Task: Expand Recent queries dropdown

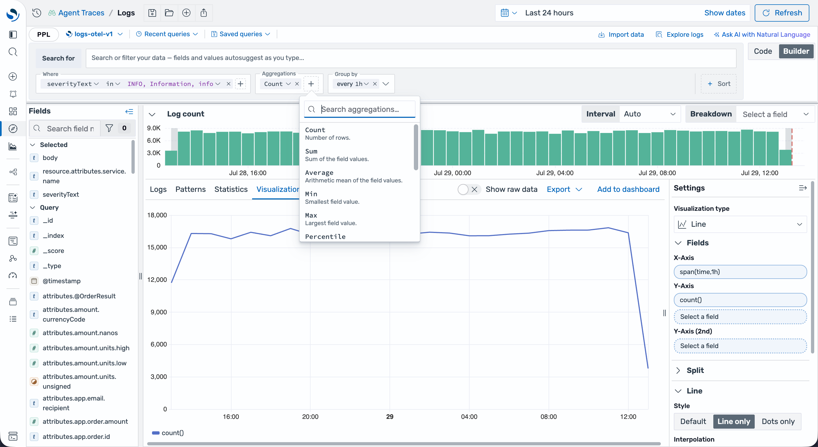Action: (x=167, y=34)
